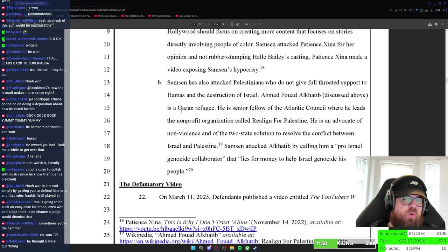Click chat username @BrianBarrettWilson saying 'yeah so much'
The image size is (448, 252).
tap(21, 21)
